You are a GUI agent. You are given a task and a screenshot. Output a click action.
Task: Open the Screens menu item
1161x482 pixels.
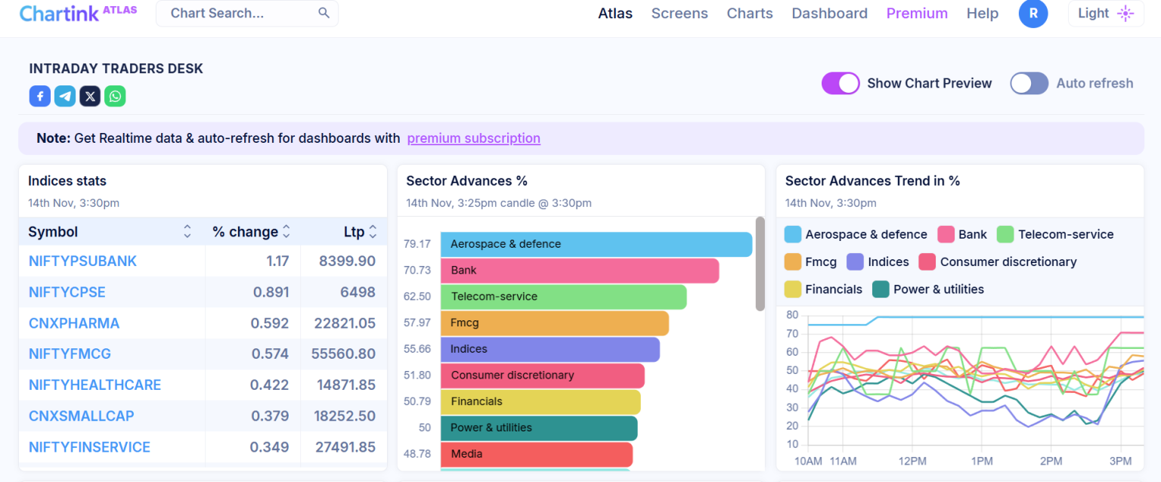(x=680, y=14)
